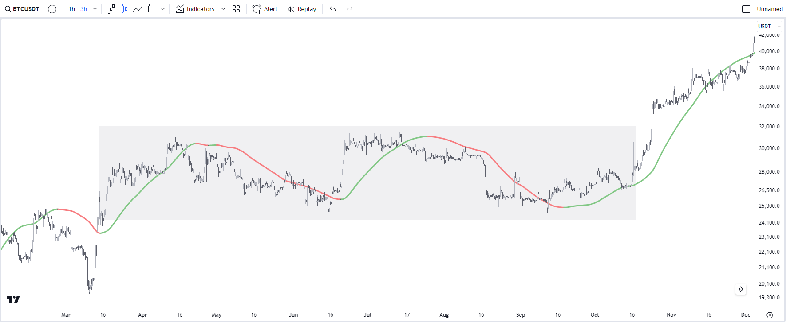
Task: Open the USDT currency dropdown
Action: [x=769, y=26]
